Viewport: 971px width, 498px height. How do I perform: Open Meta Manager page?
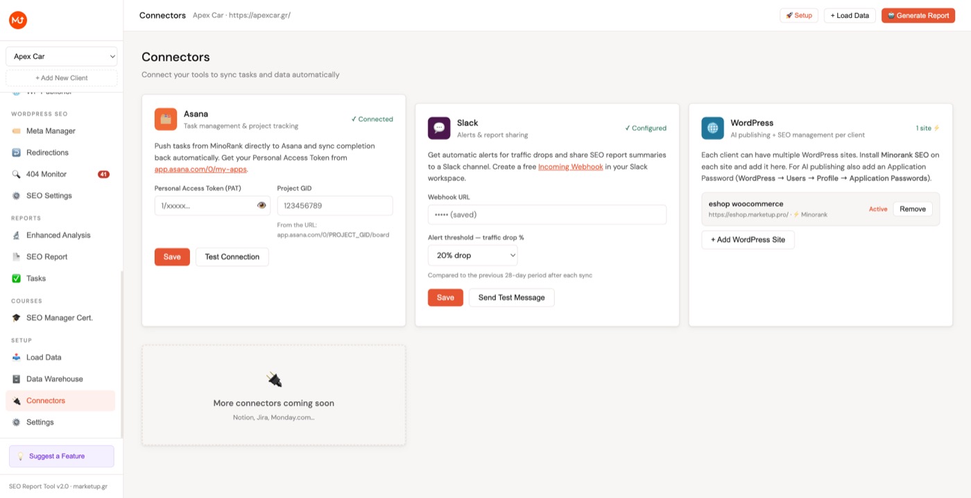pyautogui.click(x=60, y=131)
